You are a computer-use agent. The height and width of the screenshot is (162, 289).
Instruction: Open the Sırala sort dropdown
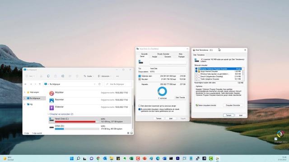(89, 76)
